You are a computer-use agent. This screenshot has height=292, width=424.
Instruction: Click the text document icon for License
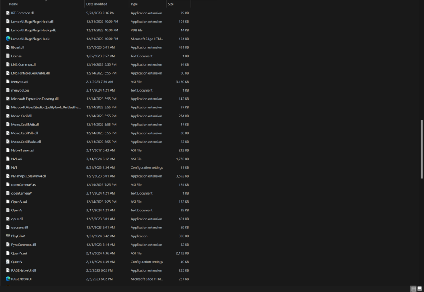[8, 56]
